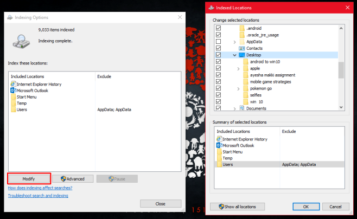The image size is (357, 219).
Task: Click Users folder icon in Indexing Options
Action: [13, 110]
